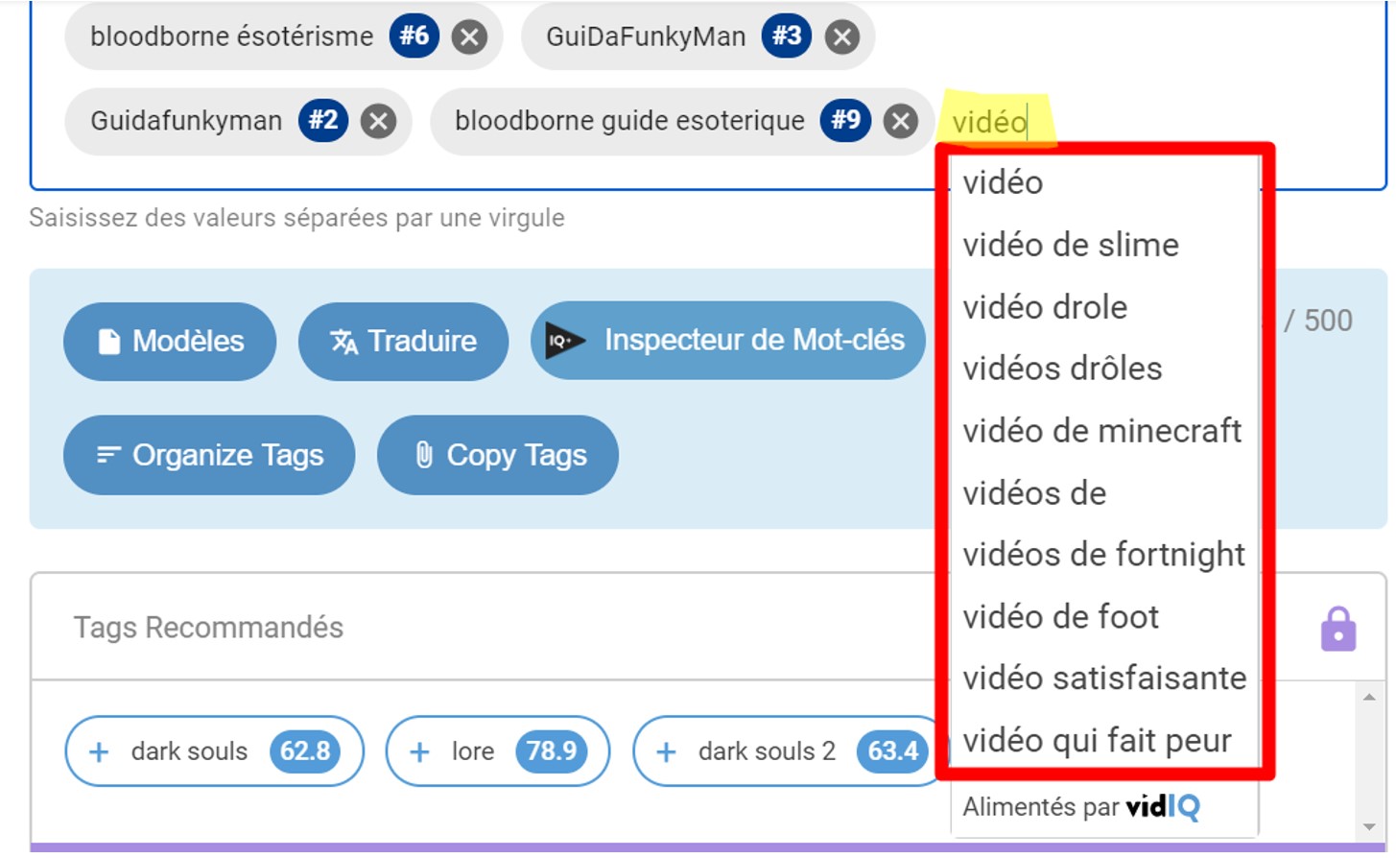
Task: Pick 'vidéos de fortnight' suggestion
Action: (x=1103, y=555)
